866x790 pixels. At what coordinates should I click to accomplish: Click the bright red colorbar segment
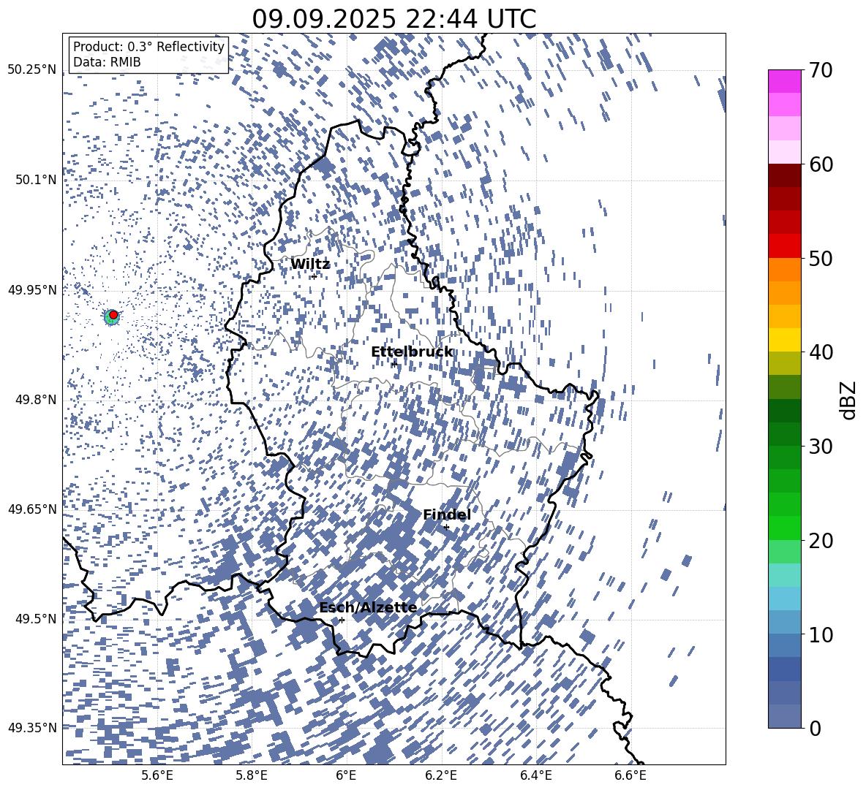784,246
